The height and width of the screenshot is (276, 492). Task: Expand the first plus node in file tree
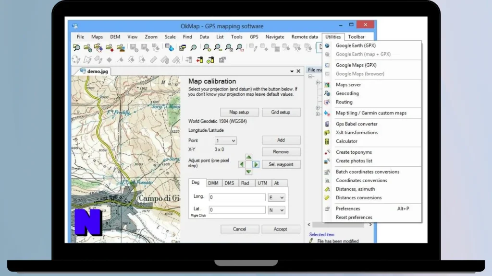pos(318,82)
